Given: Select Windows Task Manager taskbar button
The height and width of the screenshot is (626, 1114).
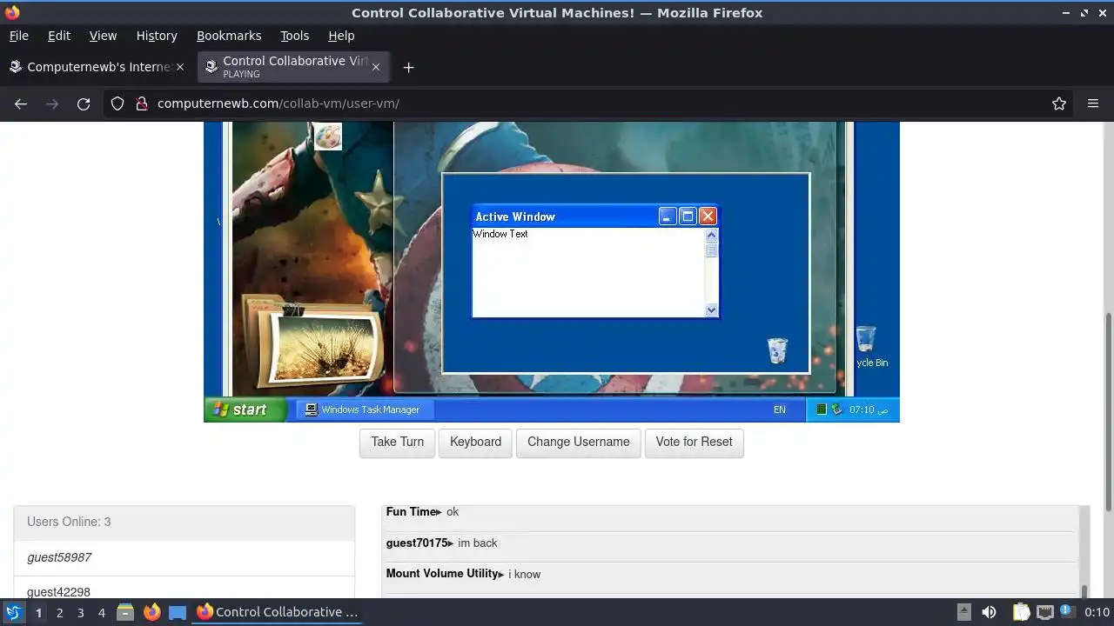Looking at the screenshot, I should click(364, 410).
